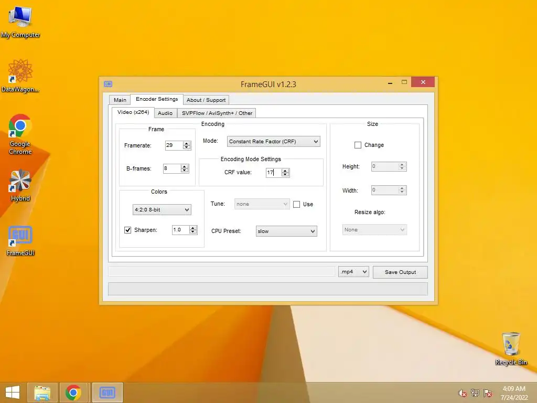The height and width of the screenshot is (403, 537).
Task: Click the Save Output button
Action: [400, 272]
